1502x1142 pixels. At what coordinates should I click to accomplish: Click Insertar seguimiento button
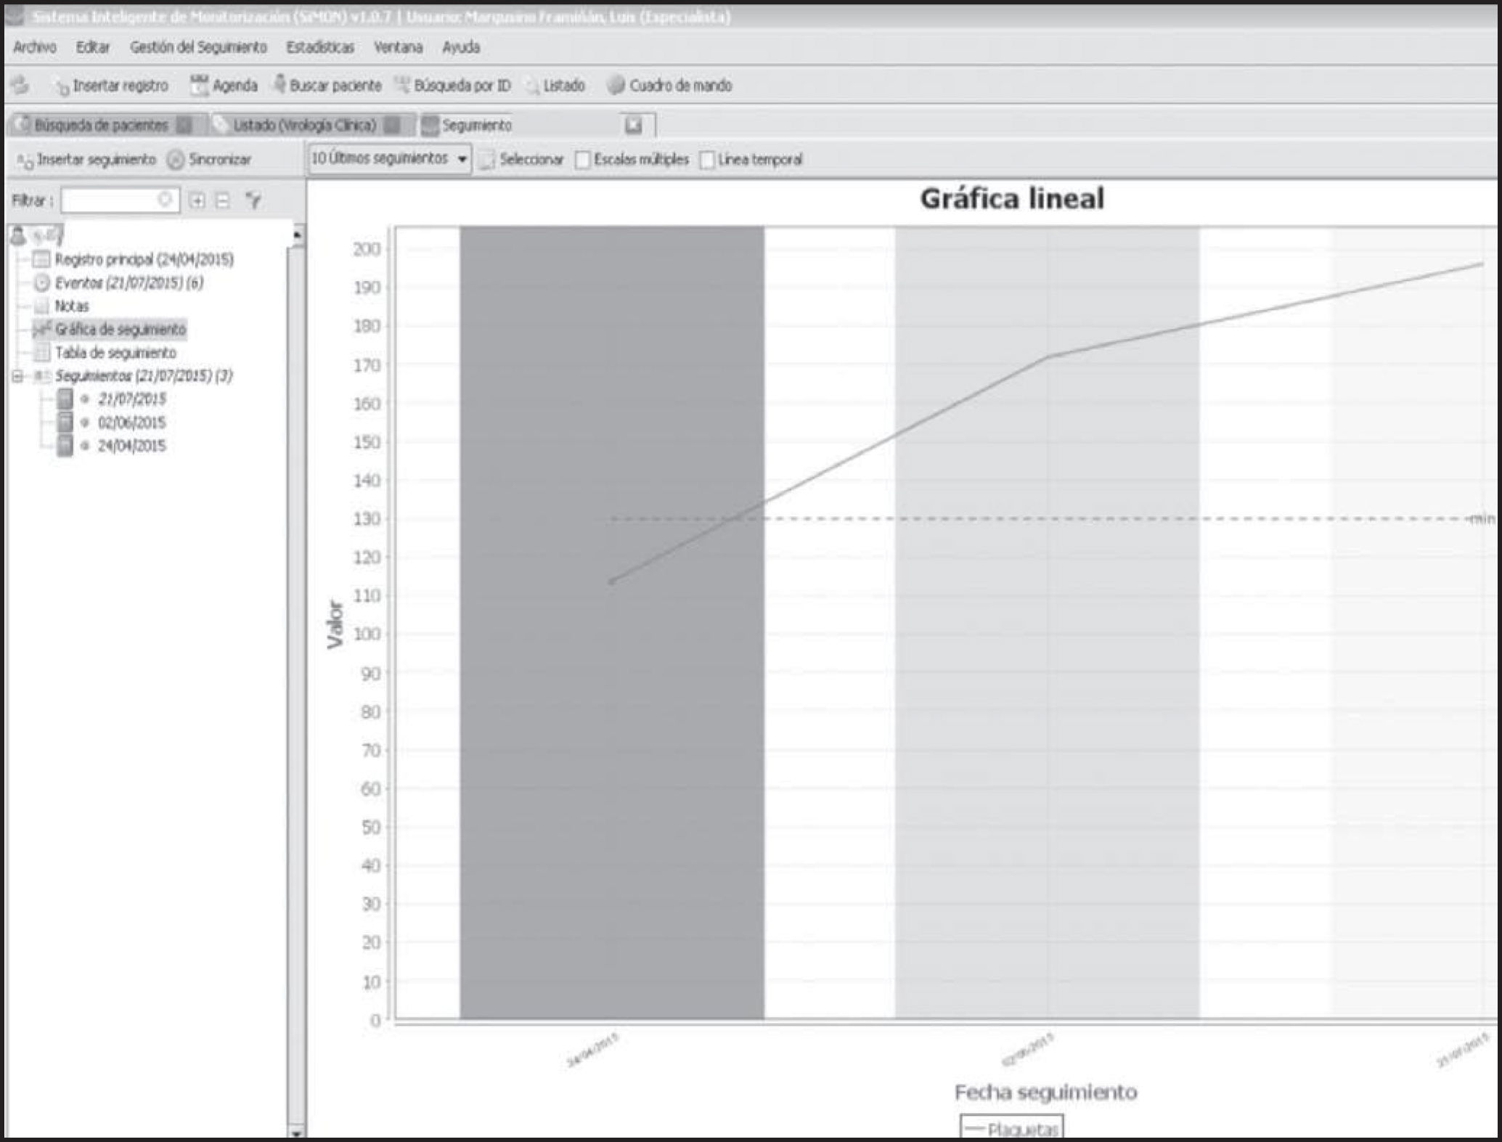[x=87, y=160]
